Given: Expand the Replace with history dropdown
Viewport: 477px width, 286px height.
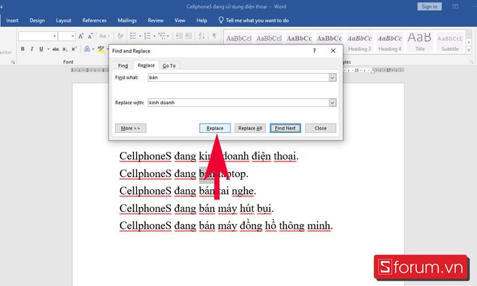Looking at the screenshot, I should pos(333,103).
